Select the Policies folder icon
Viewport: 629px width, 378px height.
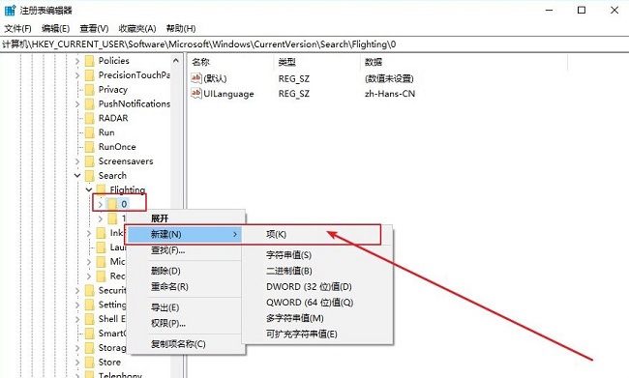tap(90, 61)
